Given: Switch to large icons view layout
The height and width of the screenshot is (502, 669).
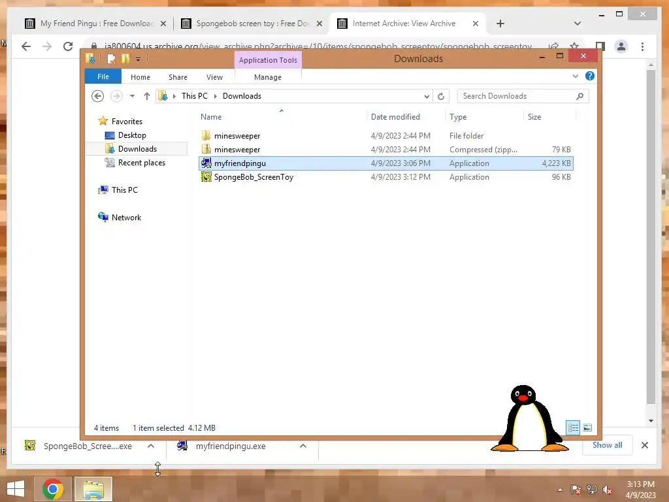Looking at the screenshot, I should tap(587, 427).
